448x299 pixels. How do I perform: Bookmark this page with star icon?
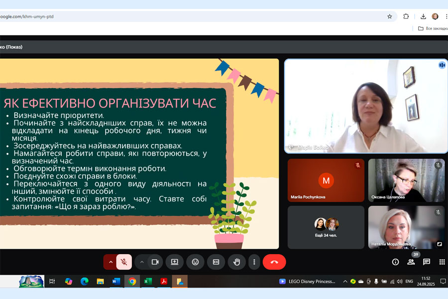389,16
